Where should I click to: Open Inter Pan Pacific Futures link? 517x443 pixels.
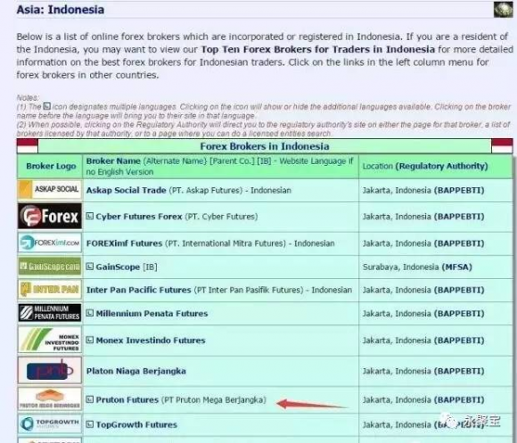point(138,290)
